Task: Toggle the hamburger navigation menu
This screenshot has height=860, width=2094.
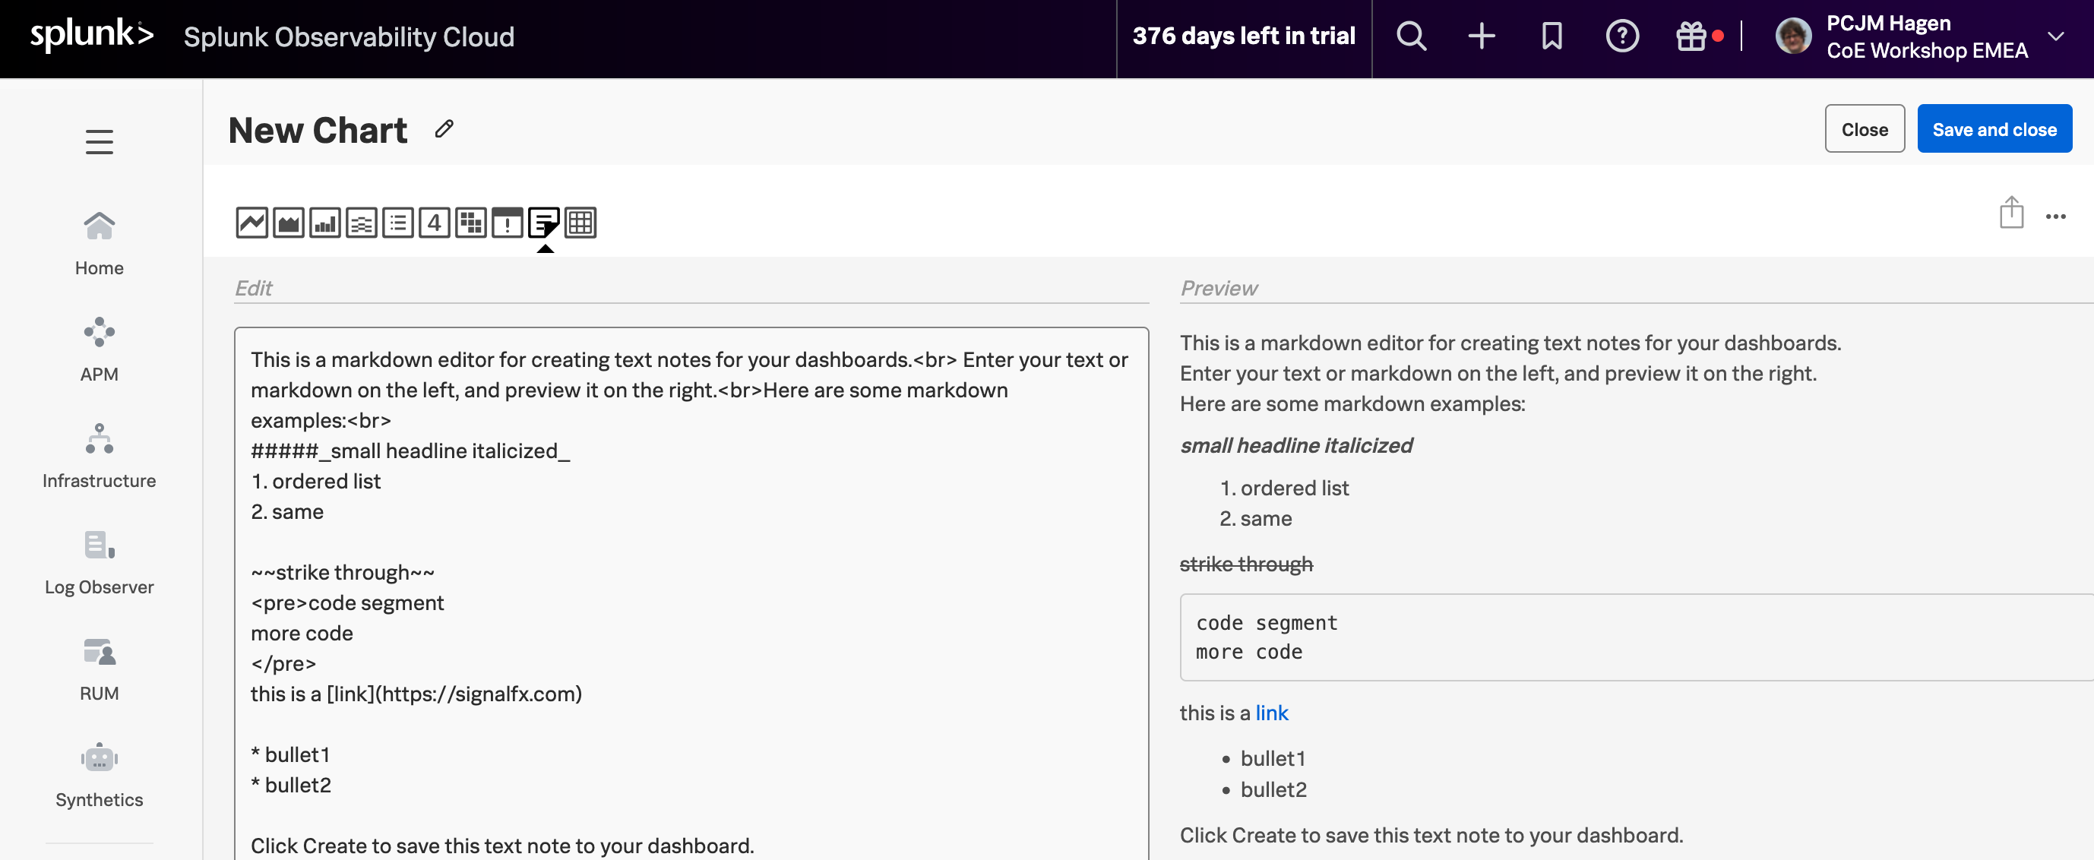Action: coord(100,142)
